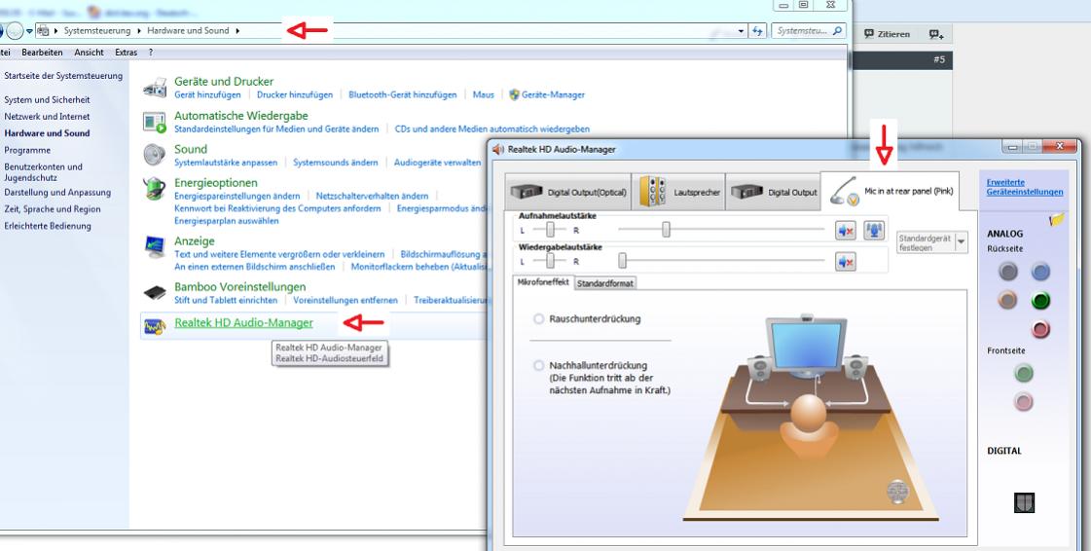
Task: Open the microphone boost settings icon
Action: click(874, 231)
